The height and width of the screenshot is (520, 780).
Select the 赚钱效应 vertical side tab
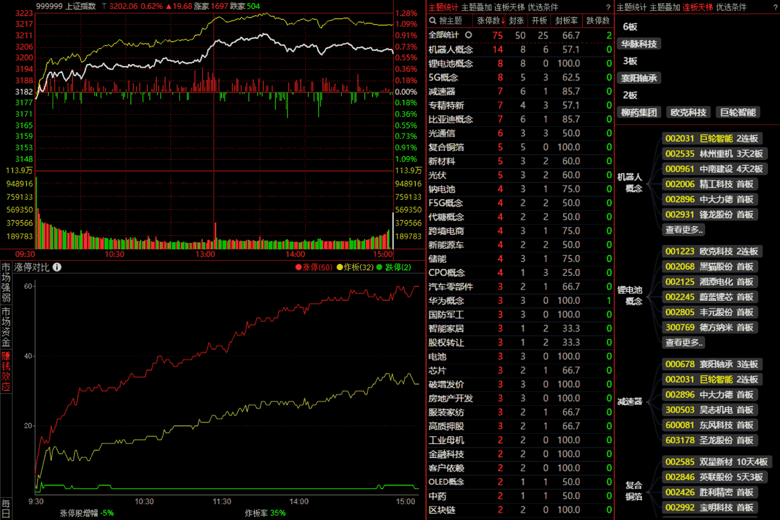click(x=6, y=371)
